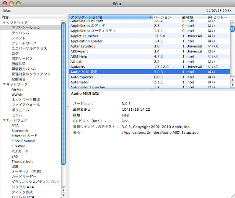Select Thunderbolt in the hardware list
This screenshot has height=198, width=235.
22,161
